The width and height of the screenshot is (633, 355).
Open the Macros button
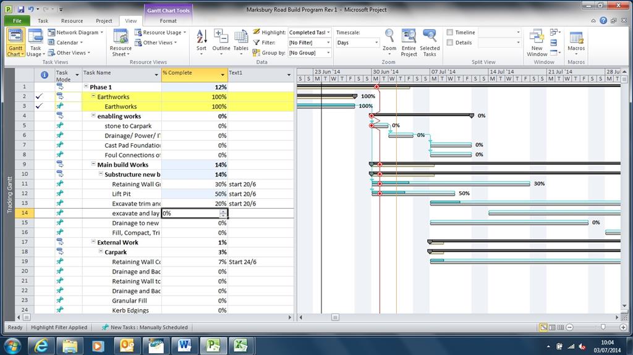pos(576,43)
